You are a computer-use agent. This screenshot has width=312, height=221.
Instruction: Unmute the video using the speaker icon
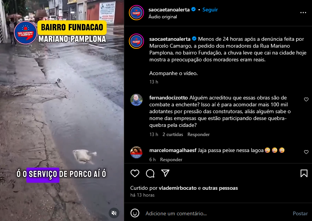point(114,213)
